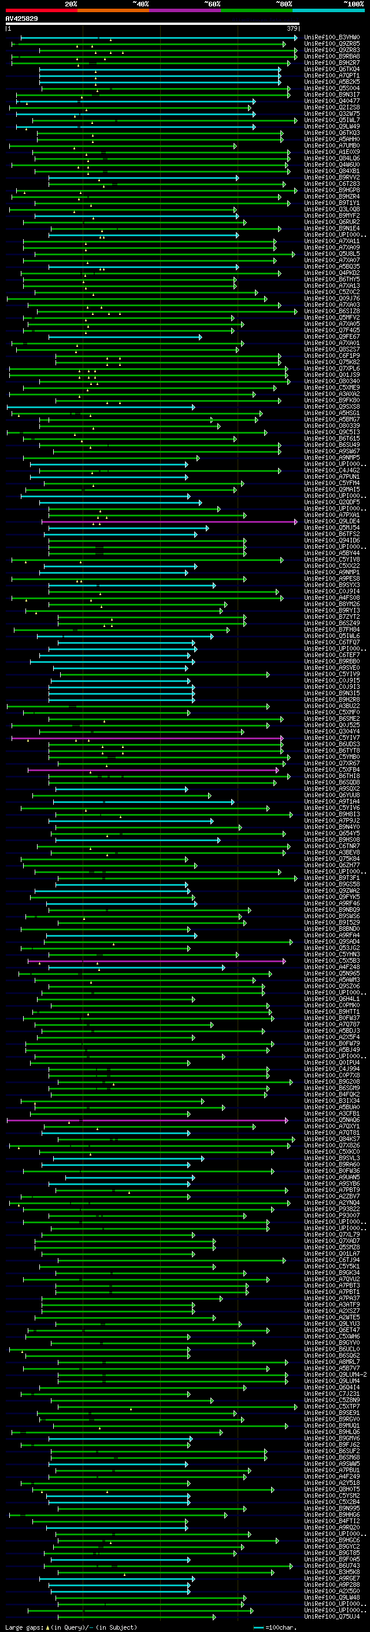
Task: Open hit UniRef100_Q9ZR83
Action: pyautogui.click(x=332, y=50)
